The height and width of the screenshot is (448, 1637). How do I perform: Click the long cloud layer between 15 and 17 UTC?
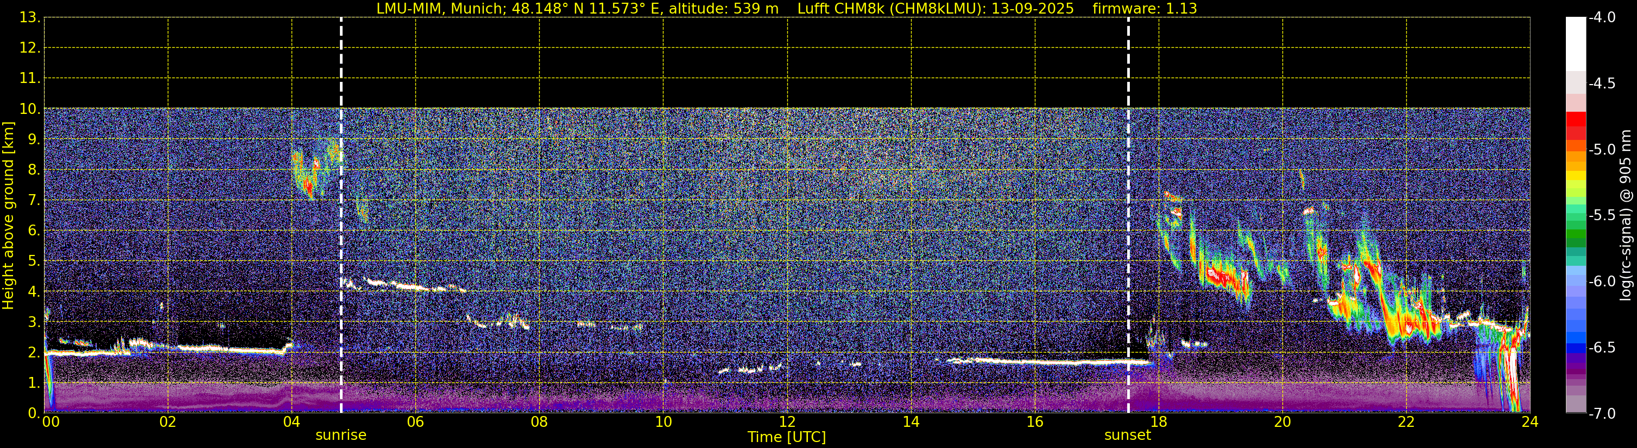pos(1048,362)
